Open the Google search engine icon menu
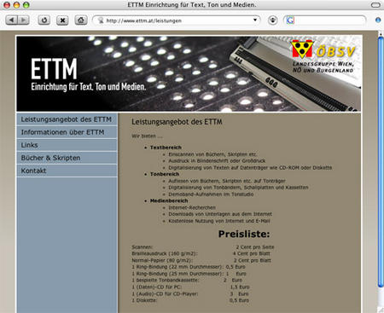Screen dimensions: 384x313 (290, 20)
